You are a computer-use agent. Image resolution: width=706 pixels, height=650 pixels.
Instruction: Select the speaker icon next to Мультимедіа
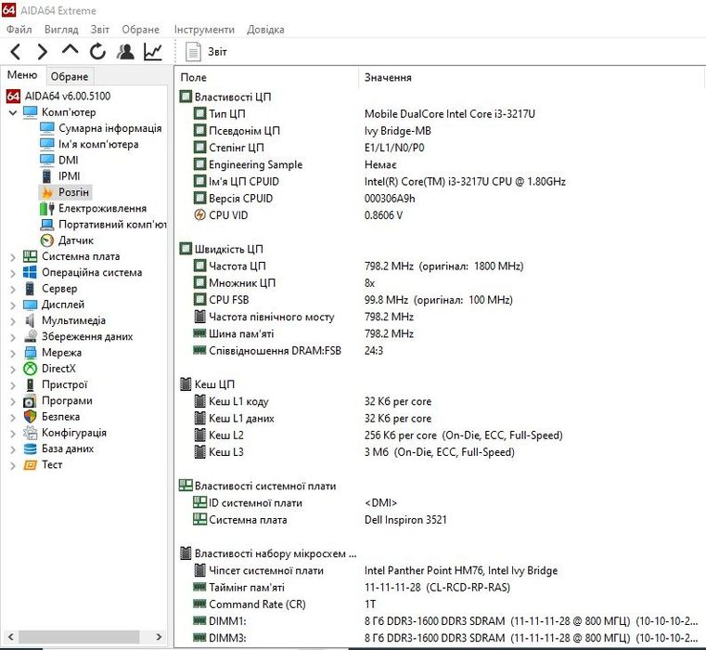pos(31,320)
